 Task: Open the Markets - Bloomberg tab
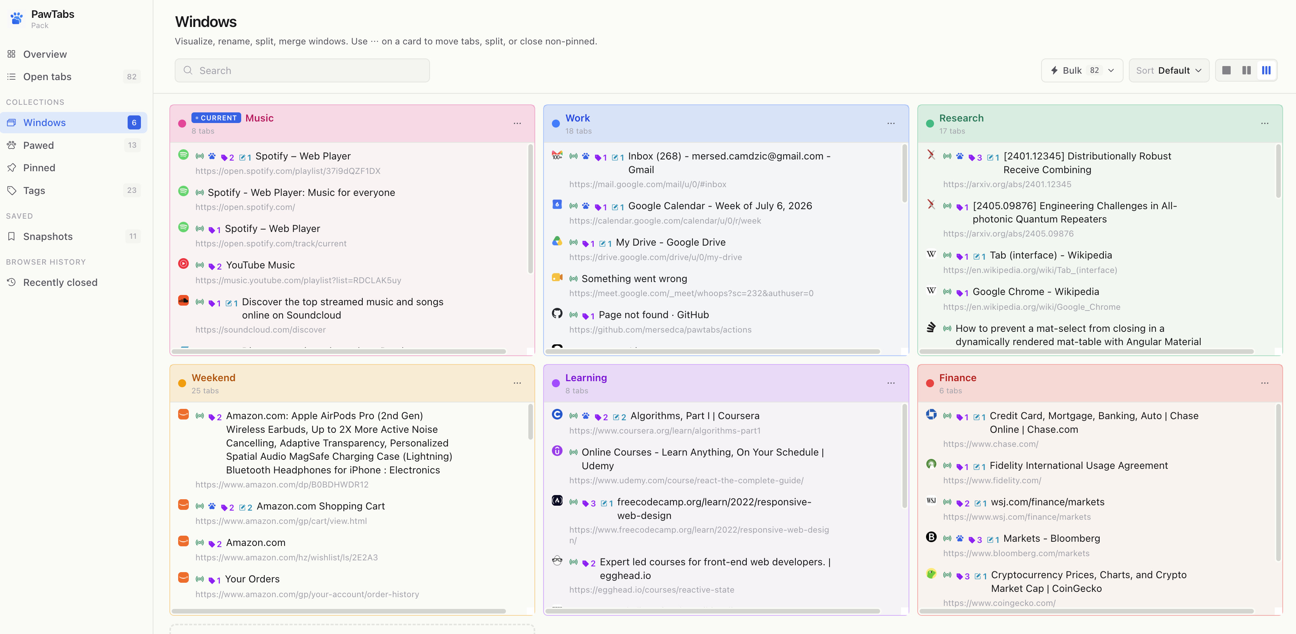pyautogui.click(x=1051, y=538)
